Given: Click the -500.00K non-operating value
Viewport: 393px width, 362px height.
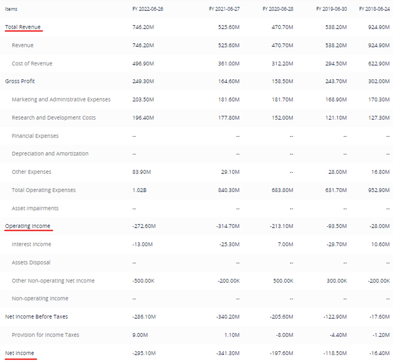Looking at the screenshot, I should [x=143, y=281].
